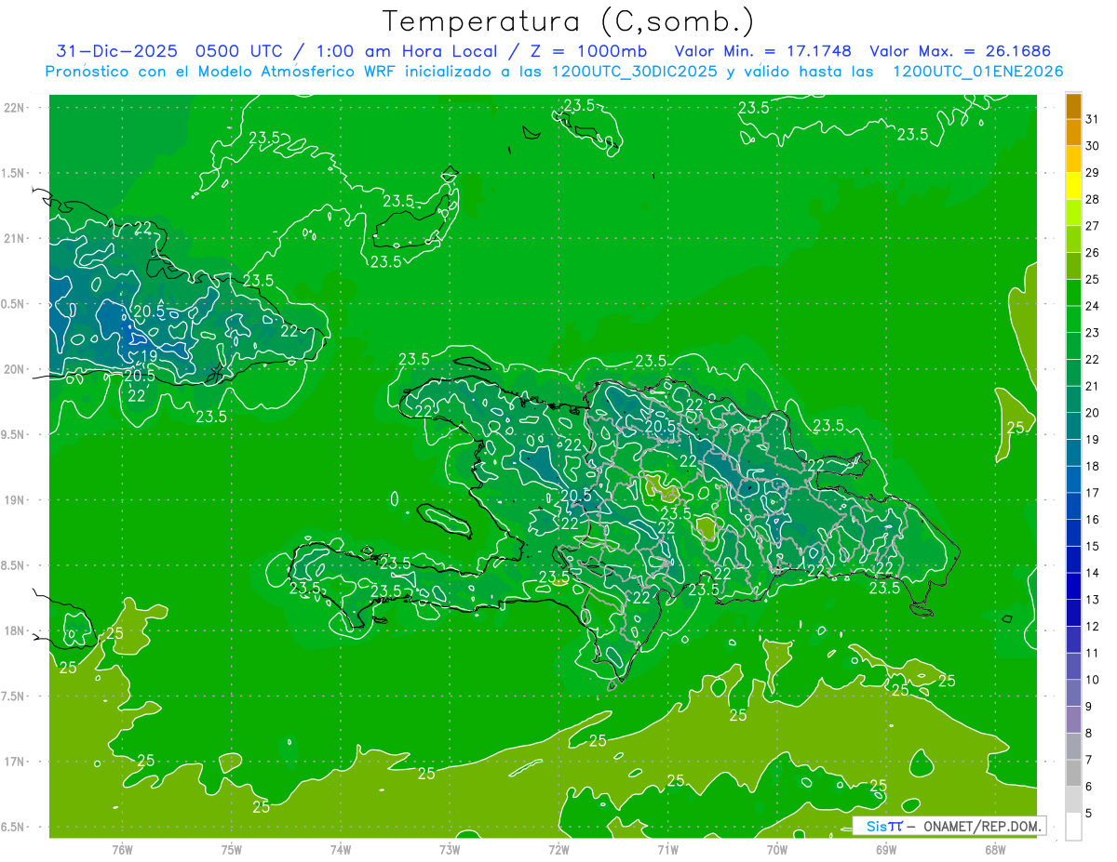The image size is (1117, 862).
Task: Click 'Valor Min. = 17.1748' in header
Action: click(x=763, y=51)
